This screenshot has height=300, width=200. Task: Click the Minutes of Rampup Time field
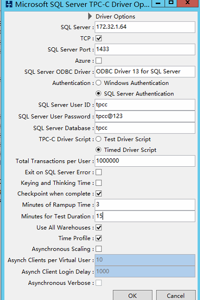[x=145, y=205]
